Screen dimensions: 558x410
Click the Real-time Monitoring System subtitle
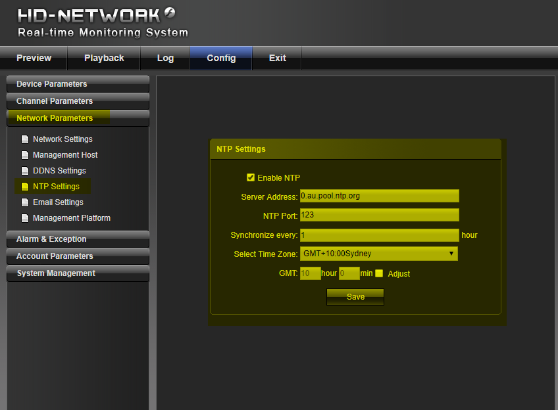(103, 33)
